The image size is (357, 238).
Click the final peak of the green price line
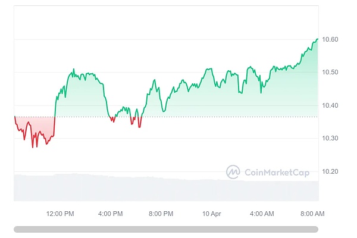click(x=317, y=39)
